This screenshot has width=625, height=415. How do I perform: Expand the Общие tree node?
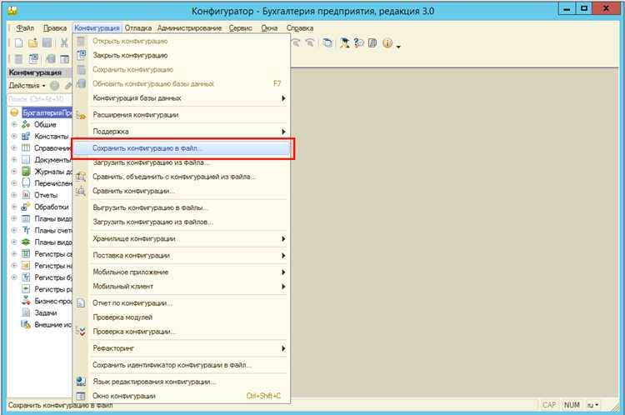point(14,124)
